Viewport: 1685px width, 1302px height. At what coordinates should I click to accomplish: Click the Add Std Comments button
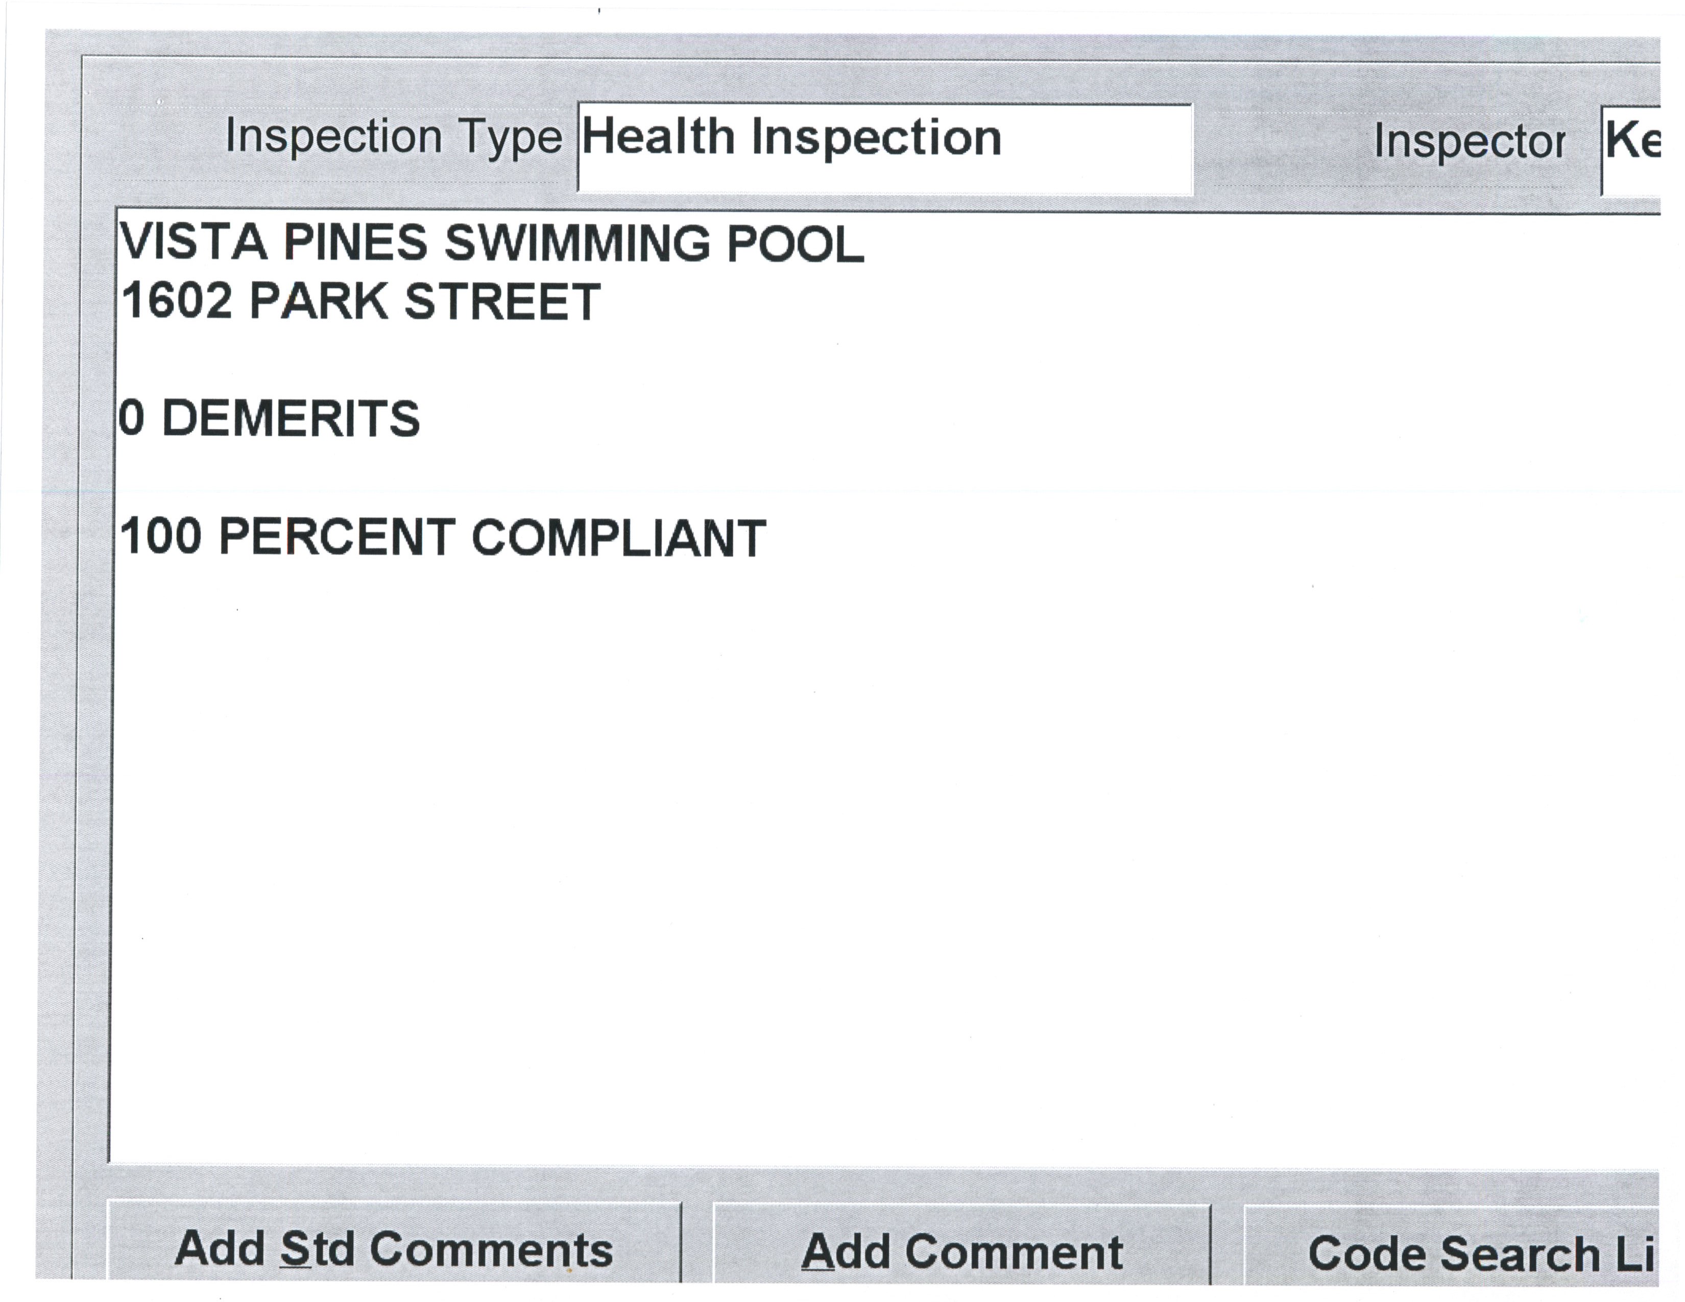pyautogui.click(x=394, y=1249)
